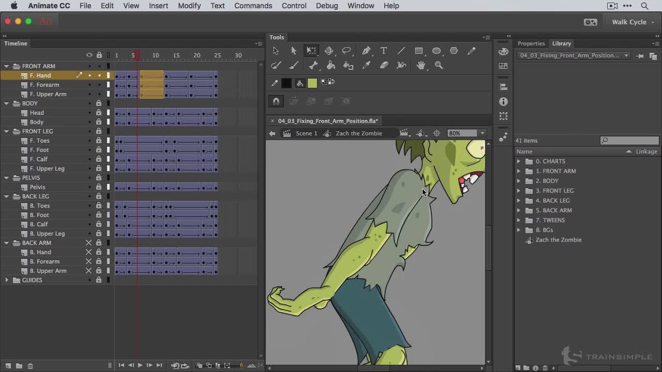Viewport: 662px width, 372px height.
Task: Show the hidden B. Hand layer
Action: pos(88,252)
